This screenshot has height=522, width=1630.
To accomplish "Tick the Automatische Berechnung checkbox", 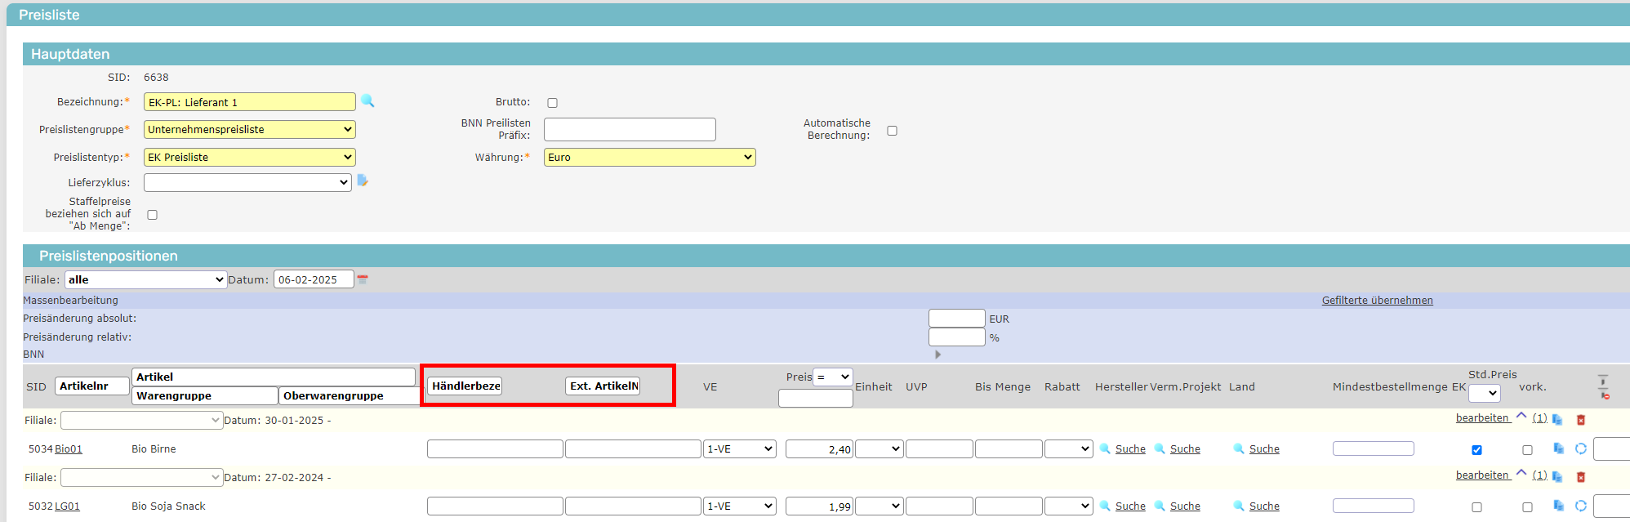I will [892, 131].
